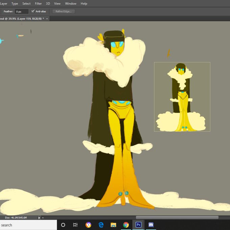The height and width of the screenshot is (230, 230).
Task: Switch to Google Chrome on taskbar
Action: coord(126,225)
